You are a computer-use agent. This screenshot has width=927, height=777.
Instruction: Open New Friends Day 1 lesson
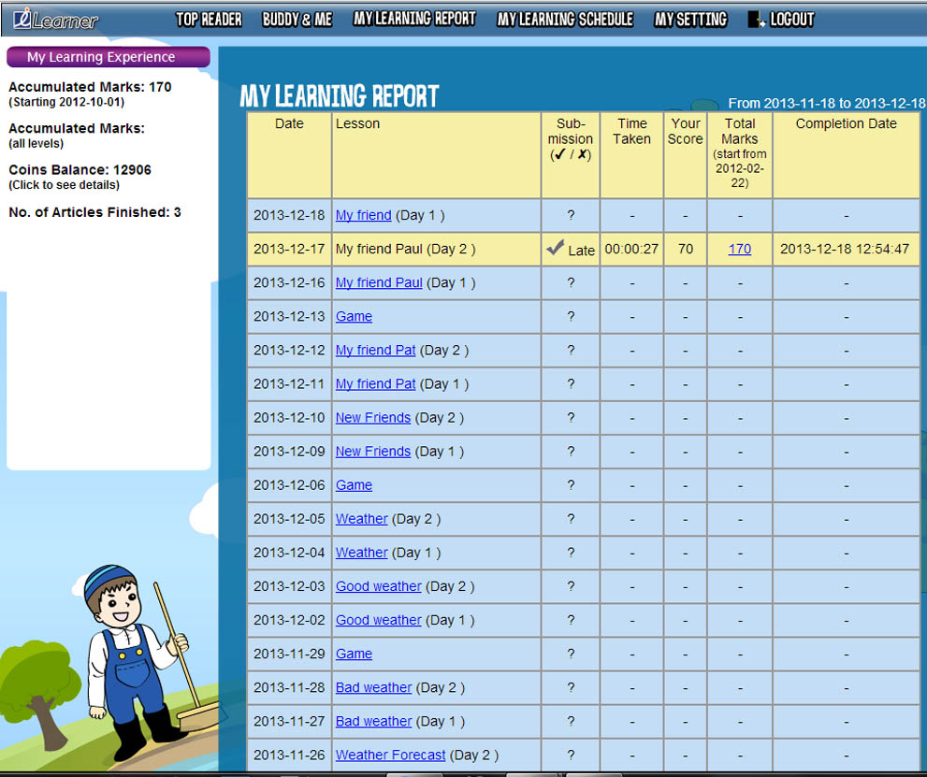click(372, 451)
